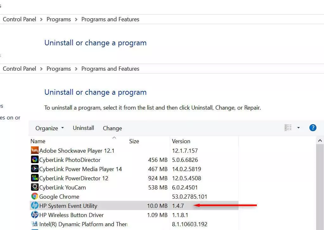Open the Organize dropdown menu
Image resolution: width=324 pixels, height=230 pixels.
(x=50, y=128)
